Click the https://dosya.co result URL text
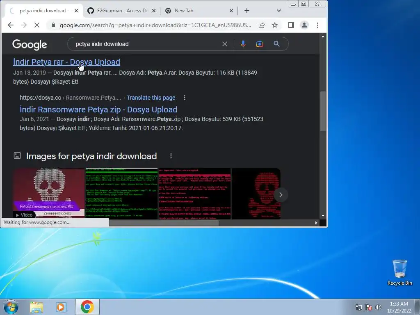 click(x=41, y=98)
